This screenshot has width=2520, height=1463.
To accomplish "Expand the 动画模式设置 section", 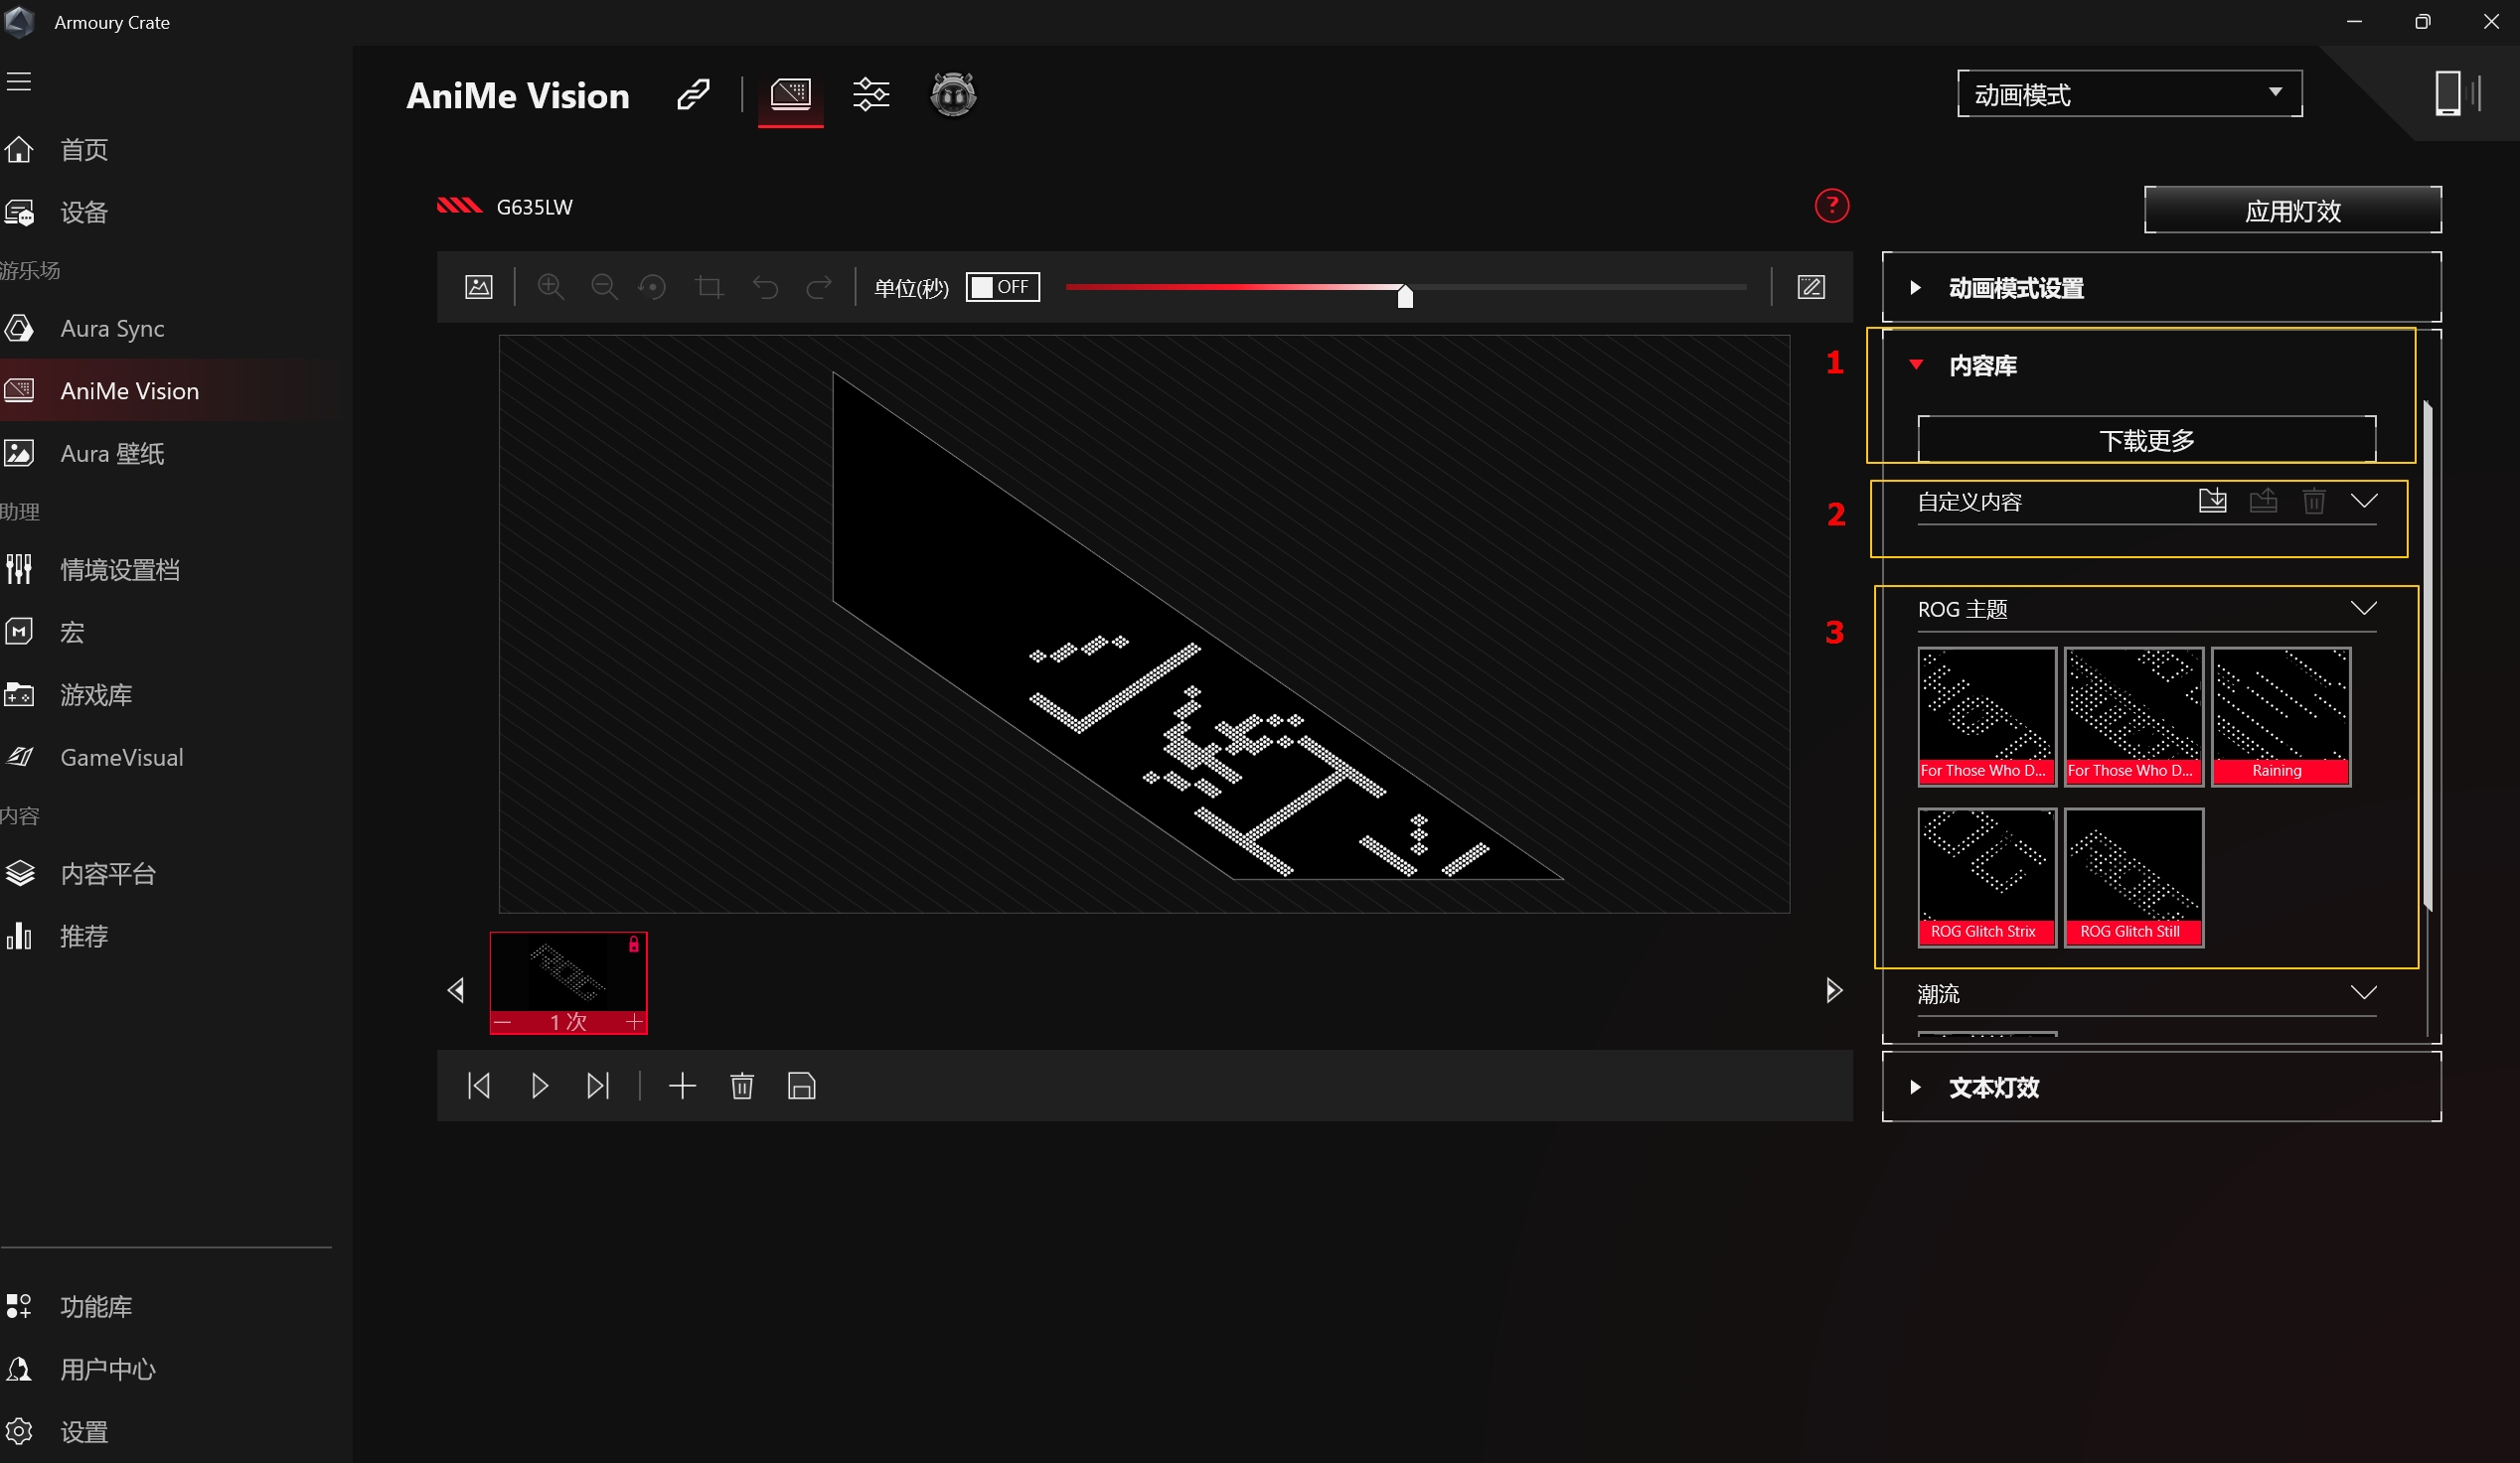I will point(2161,288).
